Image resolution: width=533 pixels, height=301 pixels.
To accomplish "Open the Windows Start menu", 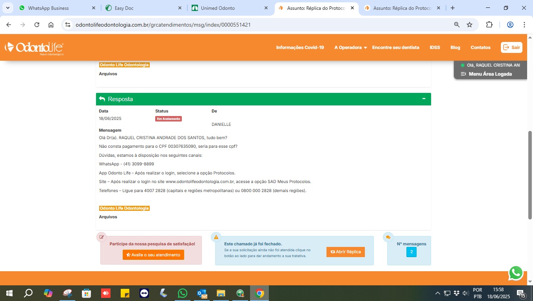I will pyautogui.click(x=9, y=293).
